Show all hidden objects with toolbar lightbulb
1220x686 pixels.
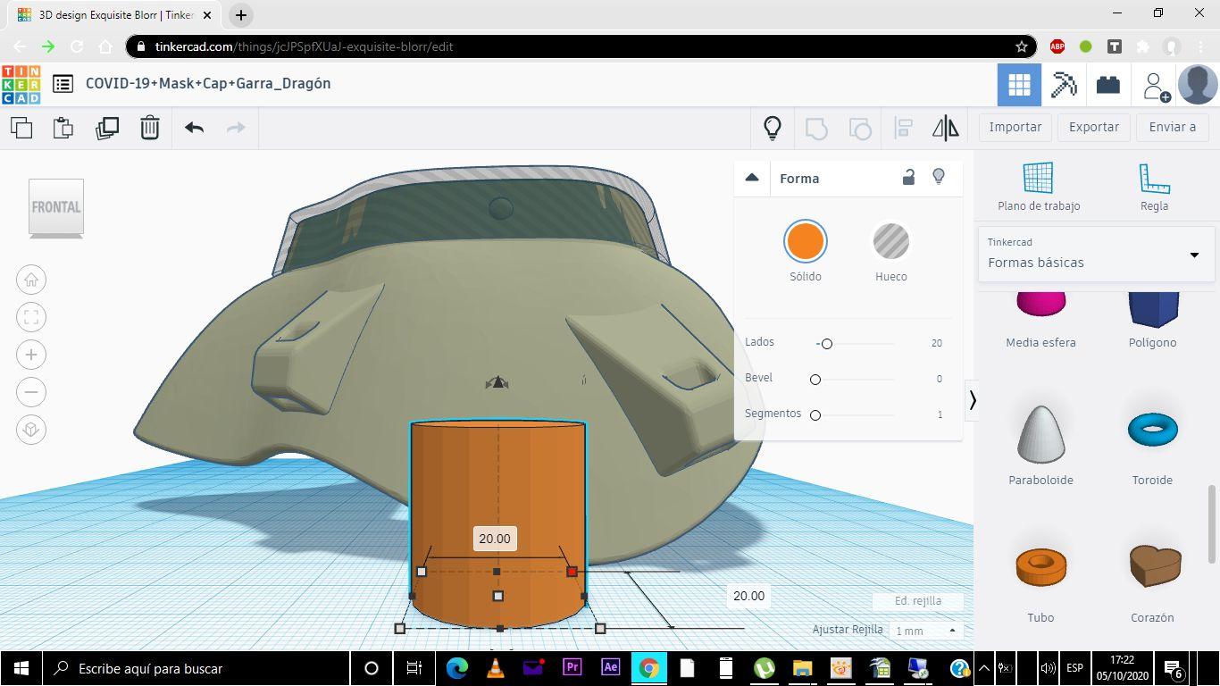click(773, 128)
